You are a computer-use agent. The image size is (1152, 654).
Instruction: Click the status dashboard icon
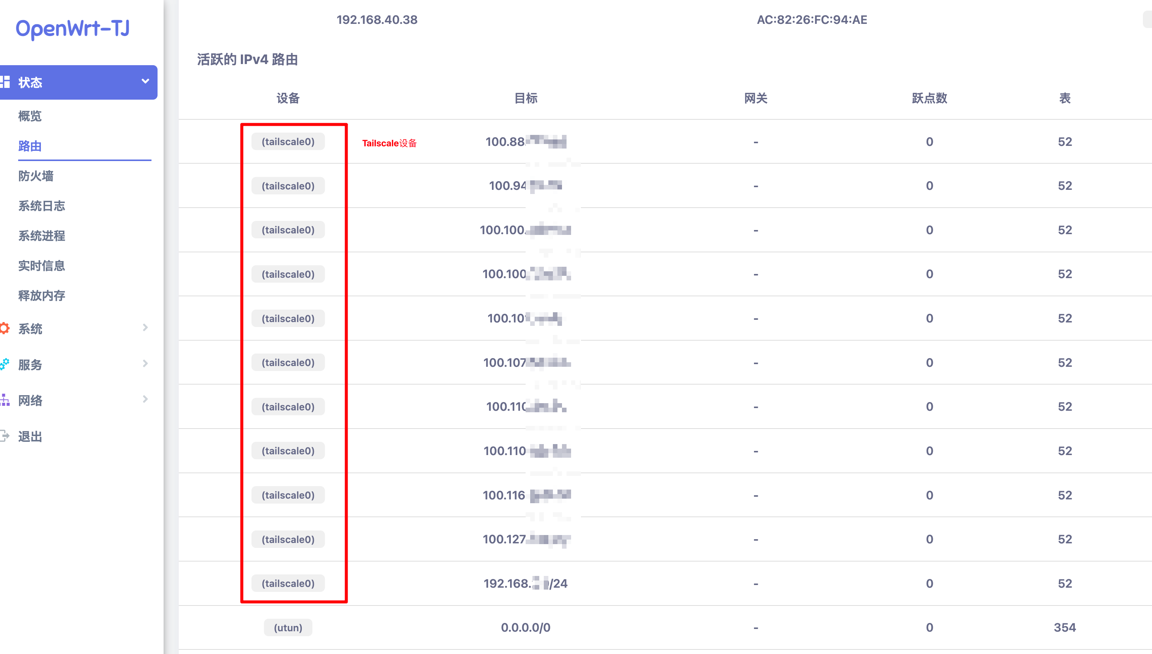click(x=5, y=82)
